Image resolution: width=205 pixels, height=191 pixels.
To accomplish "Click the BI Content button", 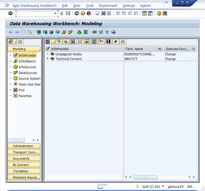I will [x=24, y=165].
